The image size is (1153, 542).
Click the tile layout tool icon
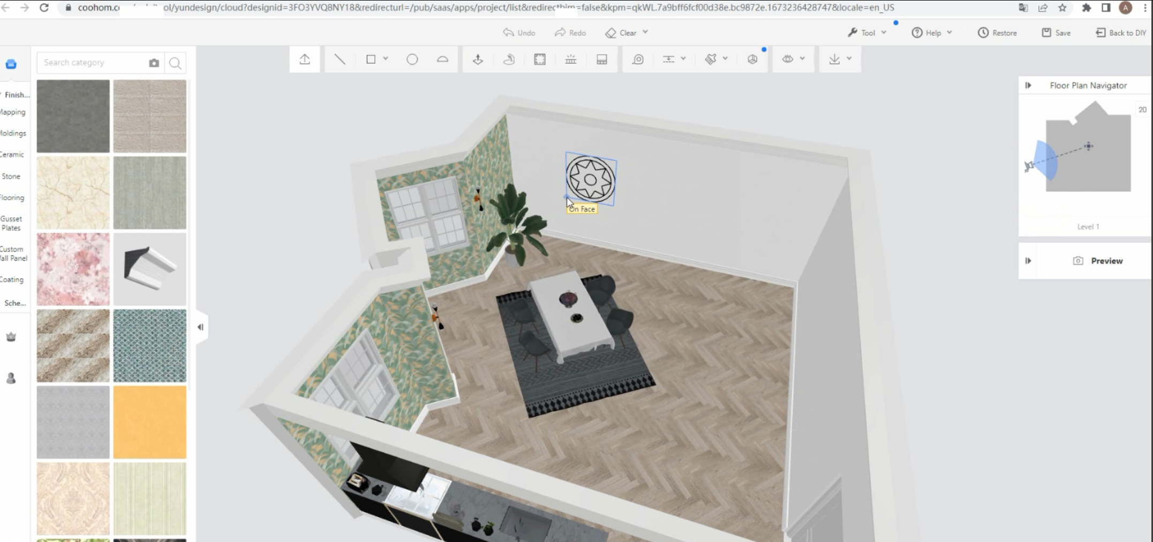(x=602, y=59)
